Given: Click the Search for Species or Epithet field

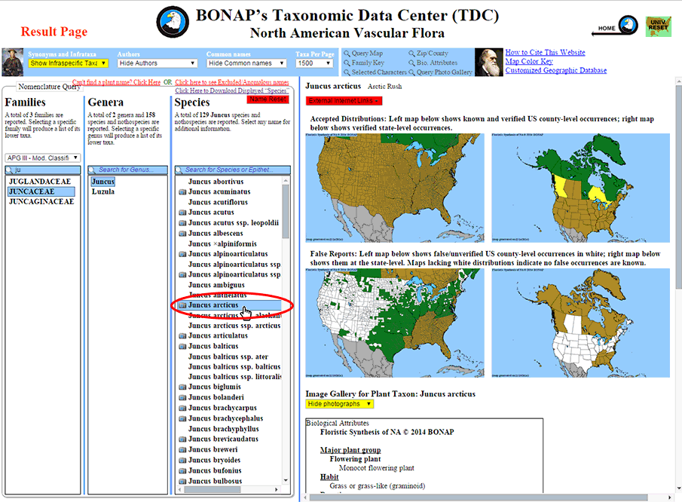Looking at the screenshot, I should [x=233, y=170].
